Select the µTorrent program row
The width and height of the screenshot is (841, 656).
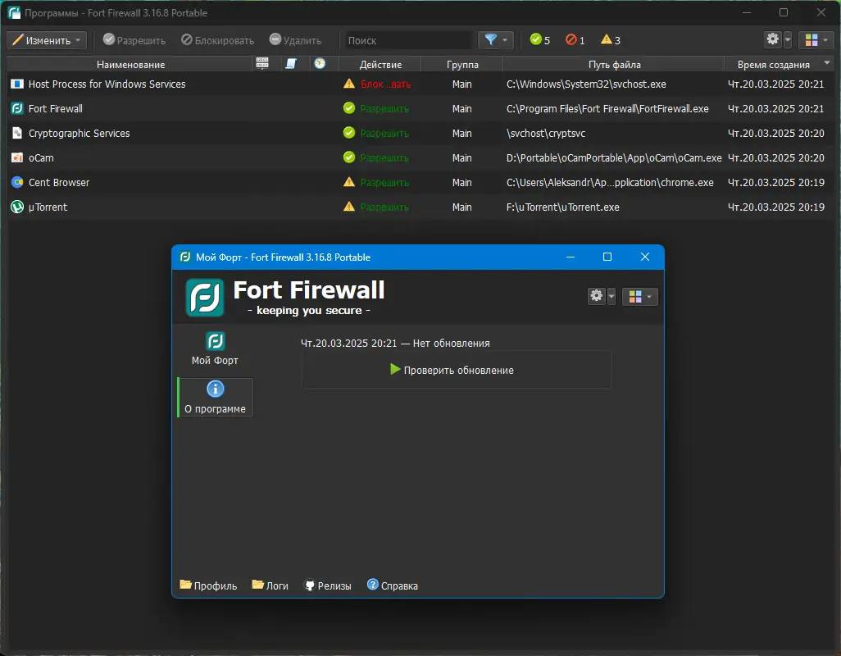pos(420,207)
